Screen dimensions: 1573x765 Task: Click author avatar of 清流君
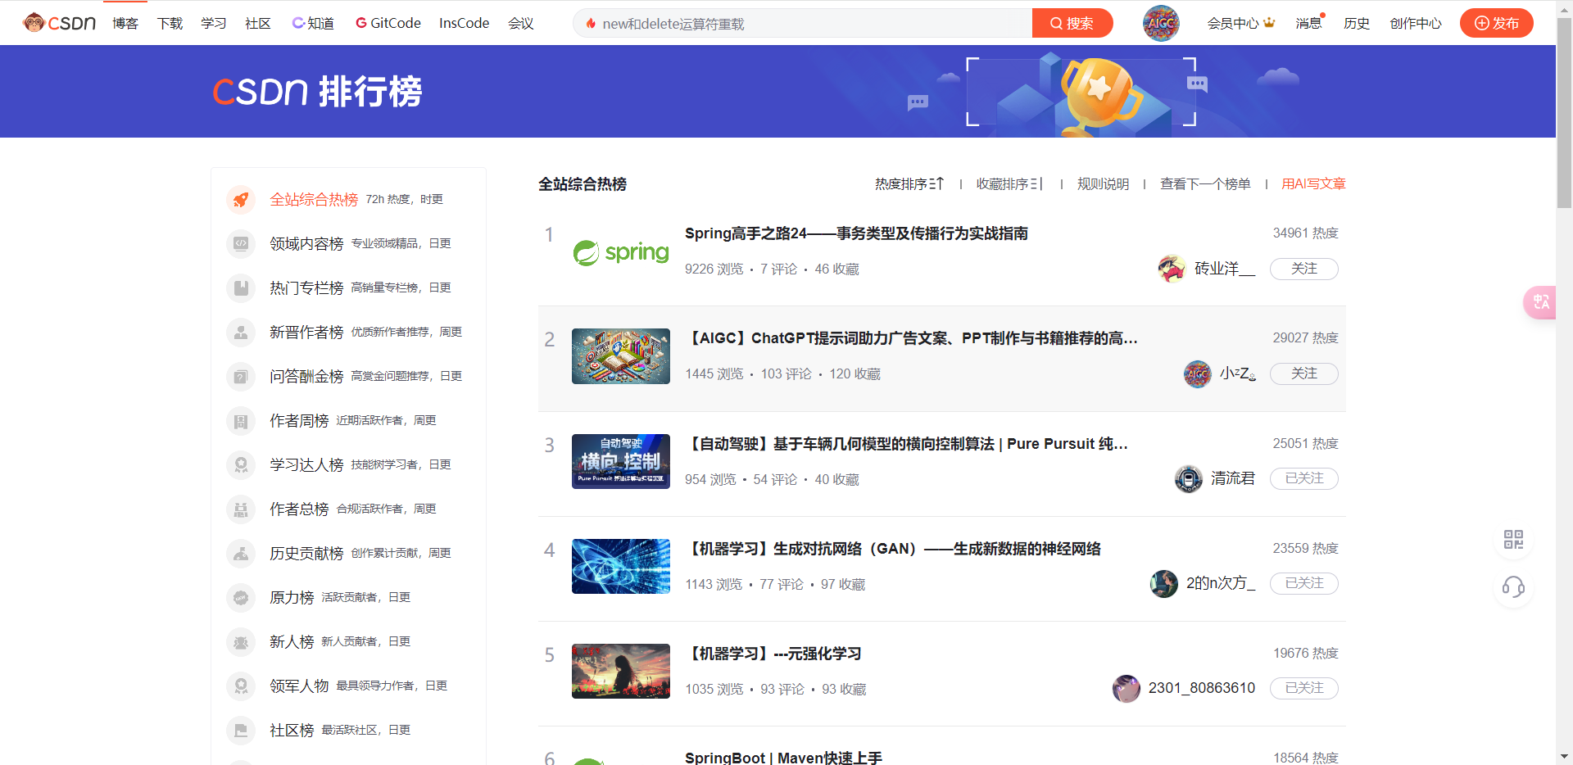[x=1188, y=478]
